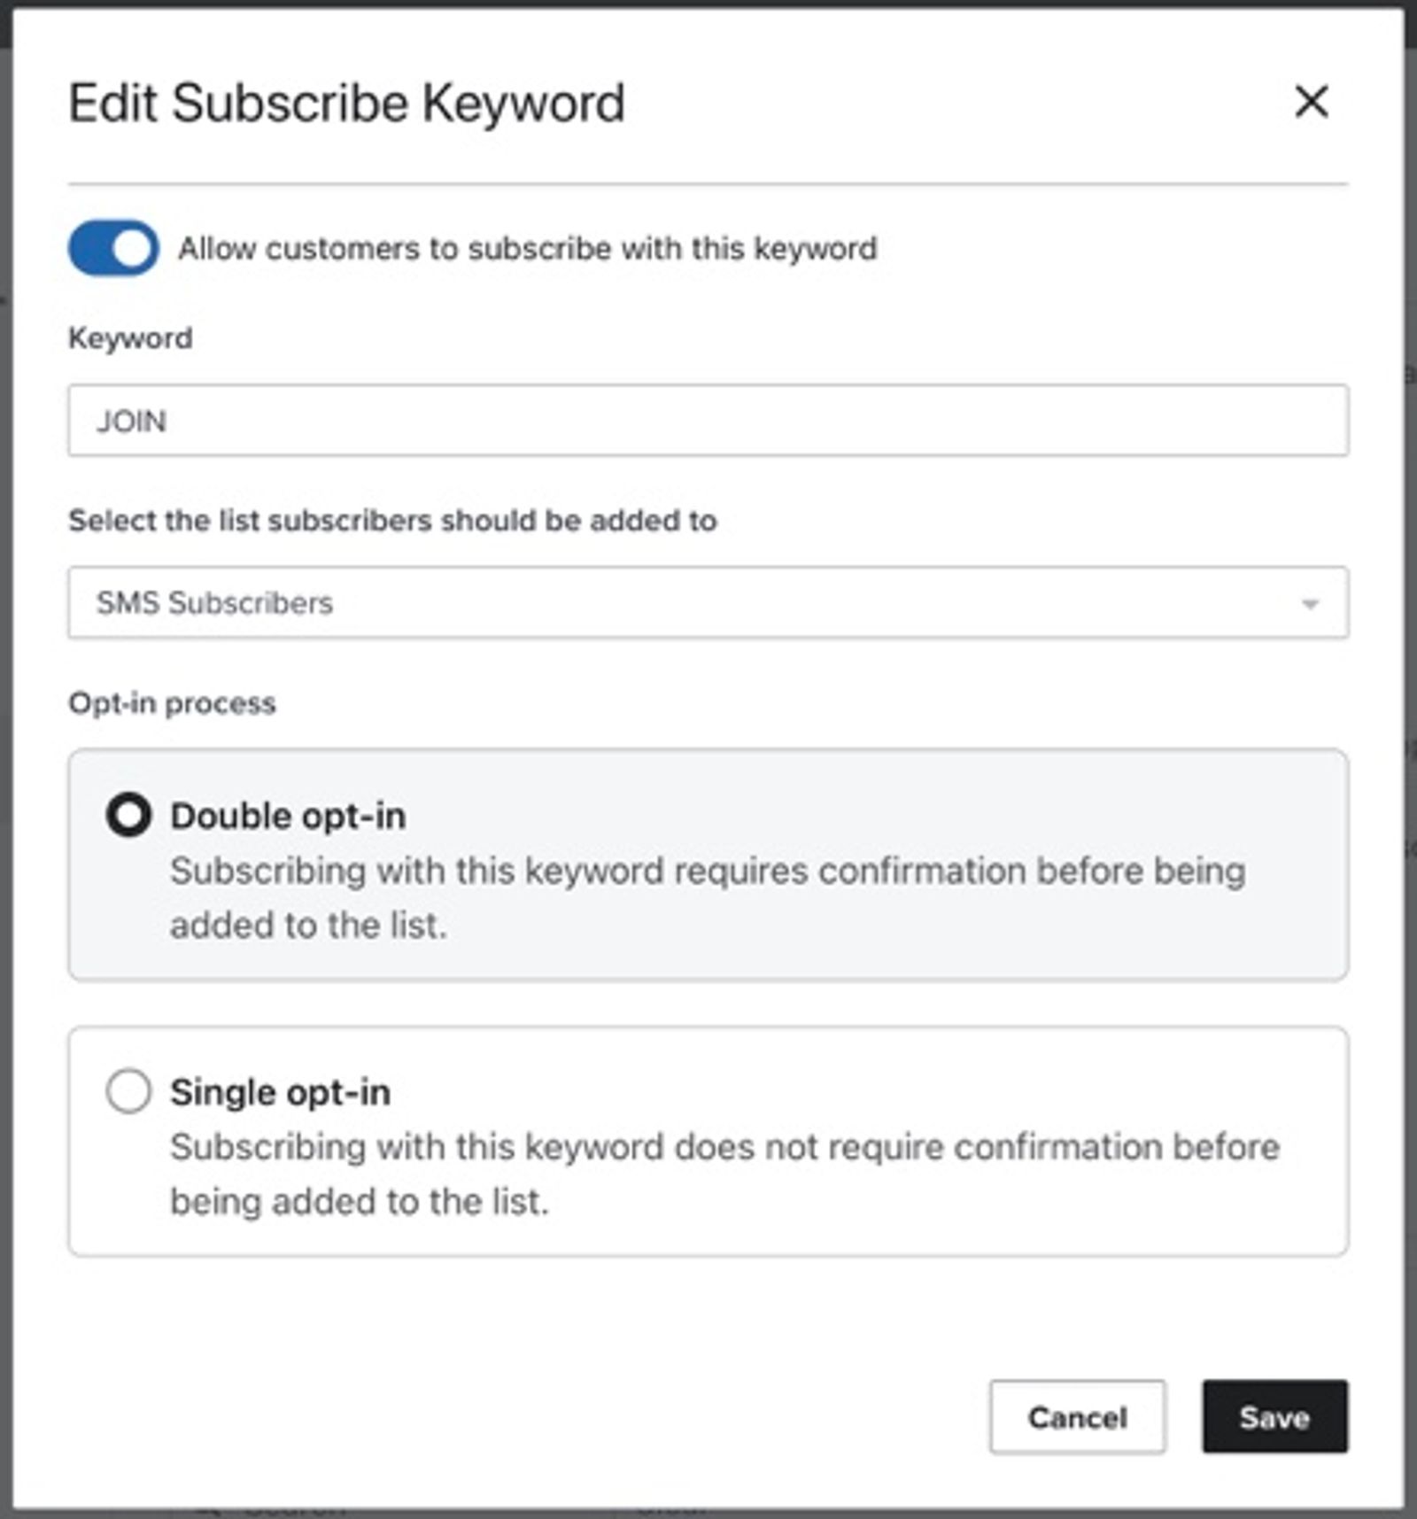Image resolution: width=1417 pixels, height=1519 pixels.
Task: Select the Double opt-in radio button
Action: coord(128,815)
